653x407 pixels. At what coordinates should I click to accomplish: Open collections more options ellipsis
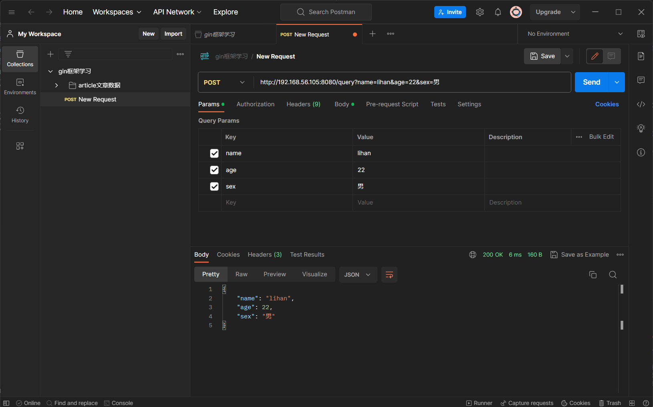click(x=180, y=54)
